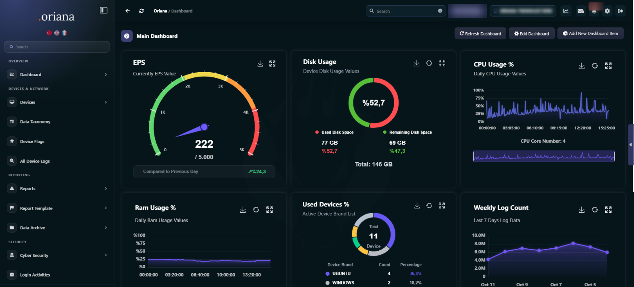
Task: Focus the top bar Search field
Action: (405, 11)
